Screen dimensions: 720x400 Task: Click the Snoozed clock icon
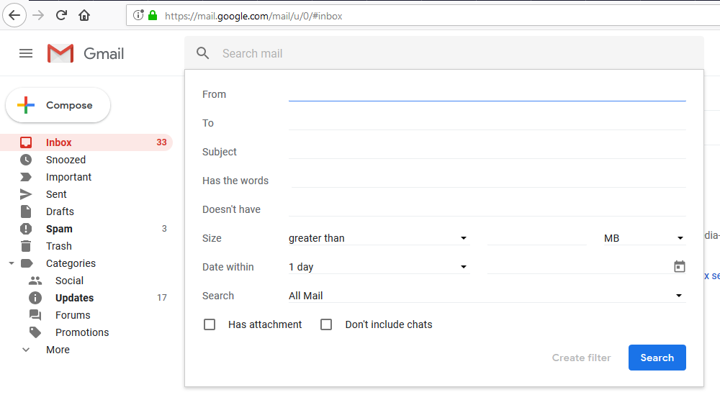click(x=26, y=160)
